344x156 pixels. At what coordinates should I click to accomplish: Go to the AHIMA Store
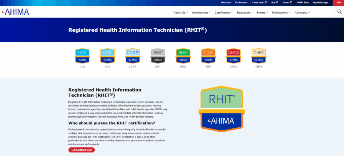(303, 3)
